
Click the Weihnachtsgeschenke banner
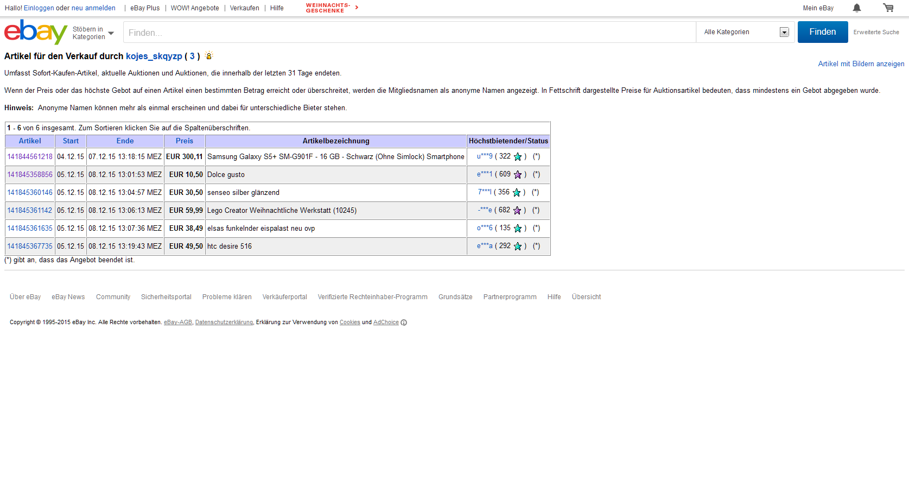pos(332,8)
